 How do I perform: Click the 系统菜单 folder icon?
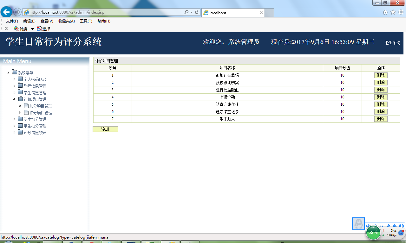coord(15,72)
